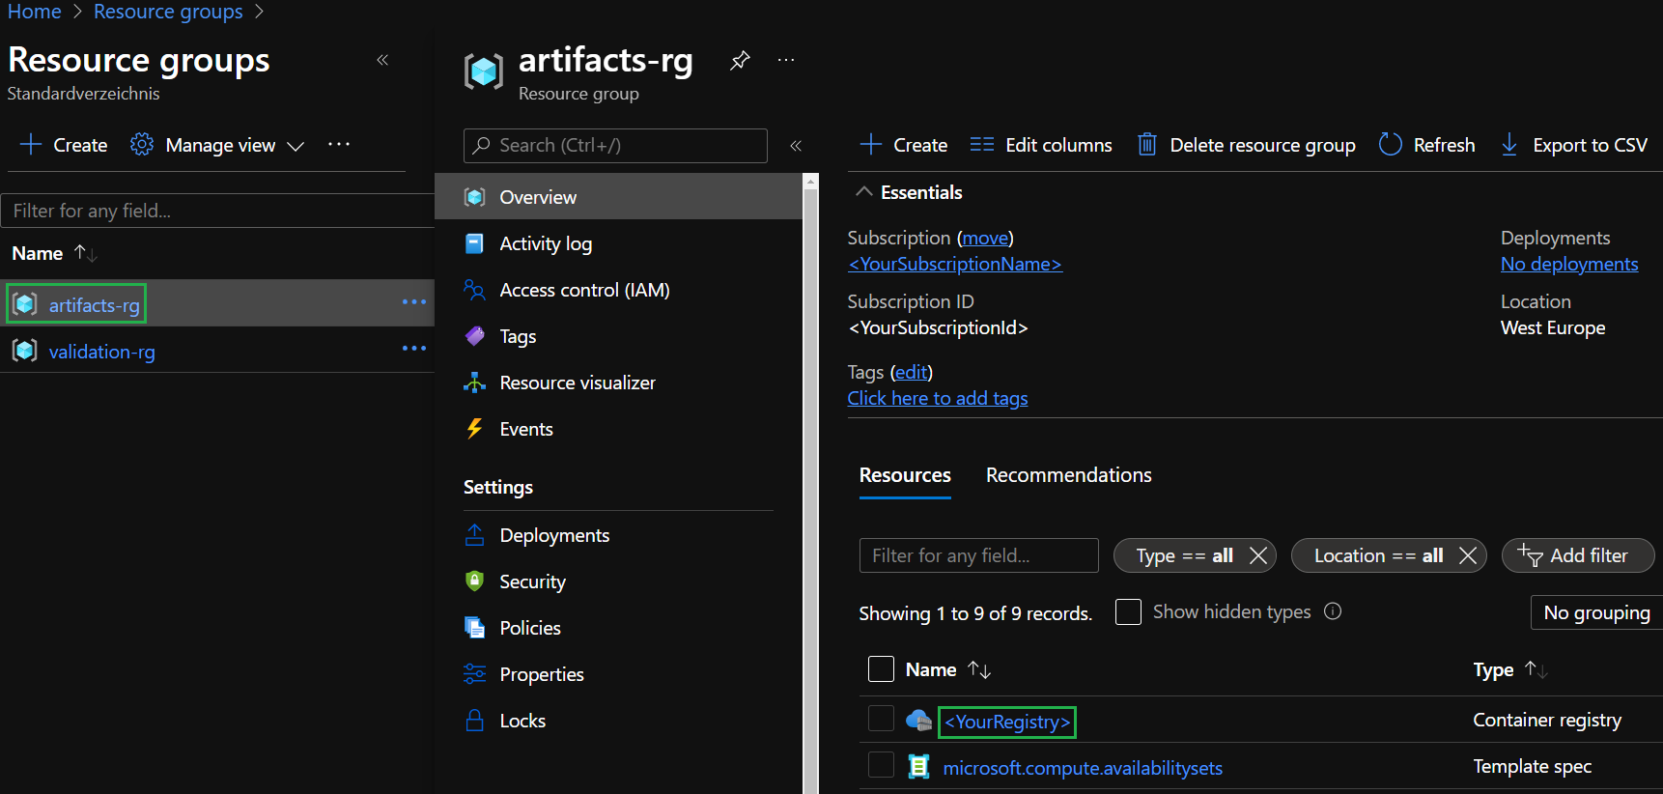Viewport: 1663px width, 794px height.
Task: Click the Access control (IAM) icon
Action: click(x=474, y=290)
